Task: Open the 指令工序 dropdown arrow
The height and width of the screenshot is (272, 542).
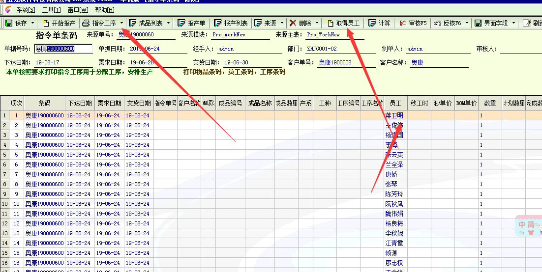Action: click(121, 23)
